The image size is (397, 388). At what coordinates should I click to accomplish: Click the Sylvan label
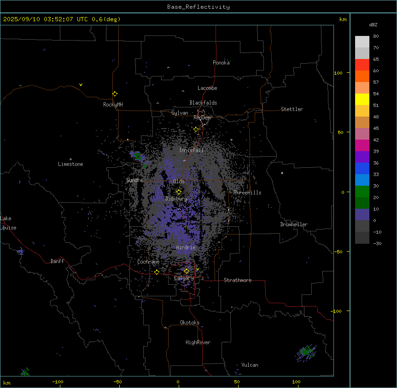(x=180, y=113)
